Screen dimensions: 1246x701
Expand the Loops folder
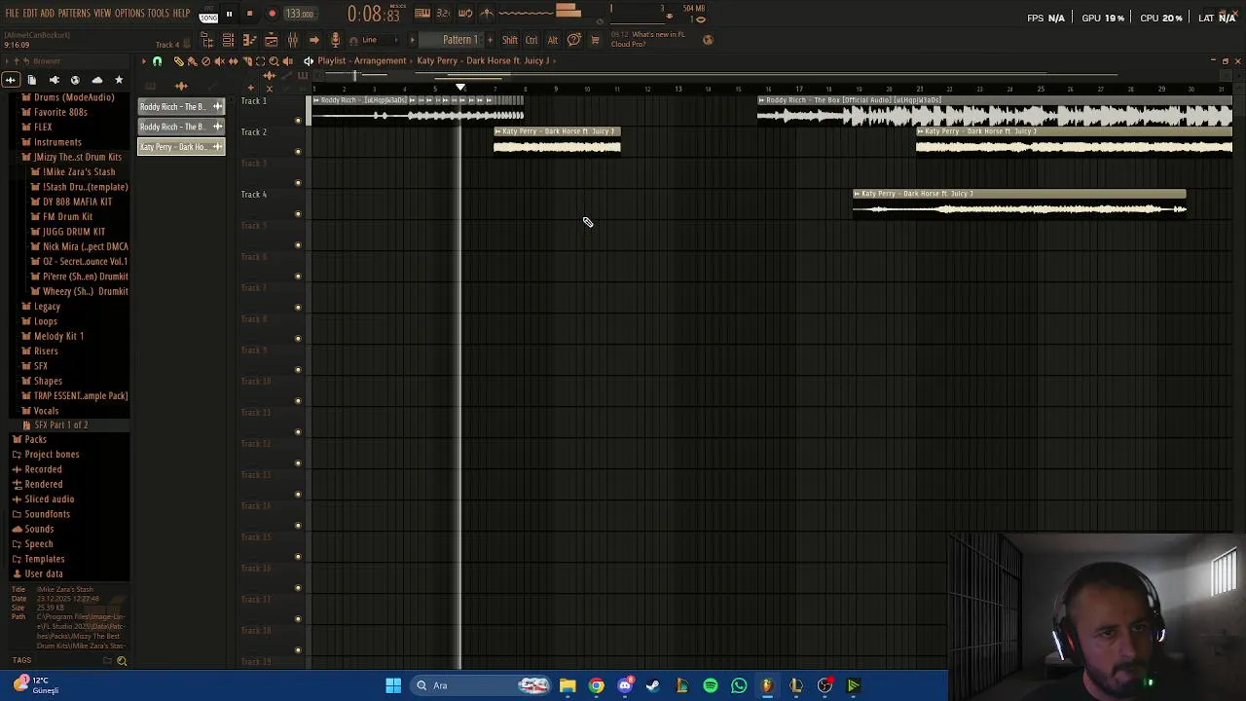[45, 321]
